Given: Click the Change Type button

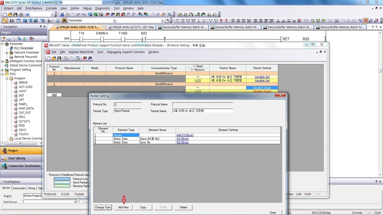Looking at the screenshot, I should (103, 207).
